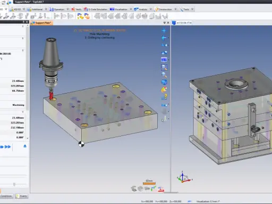The image size is (272, 204).
Task: Click the first yellow-blue toolpath simulation icon
Action: point(80,16)
